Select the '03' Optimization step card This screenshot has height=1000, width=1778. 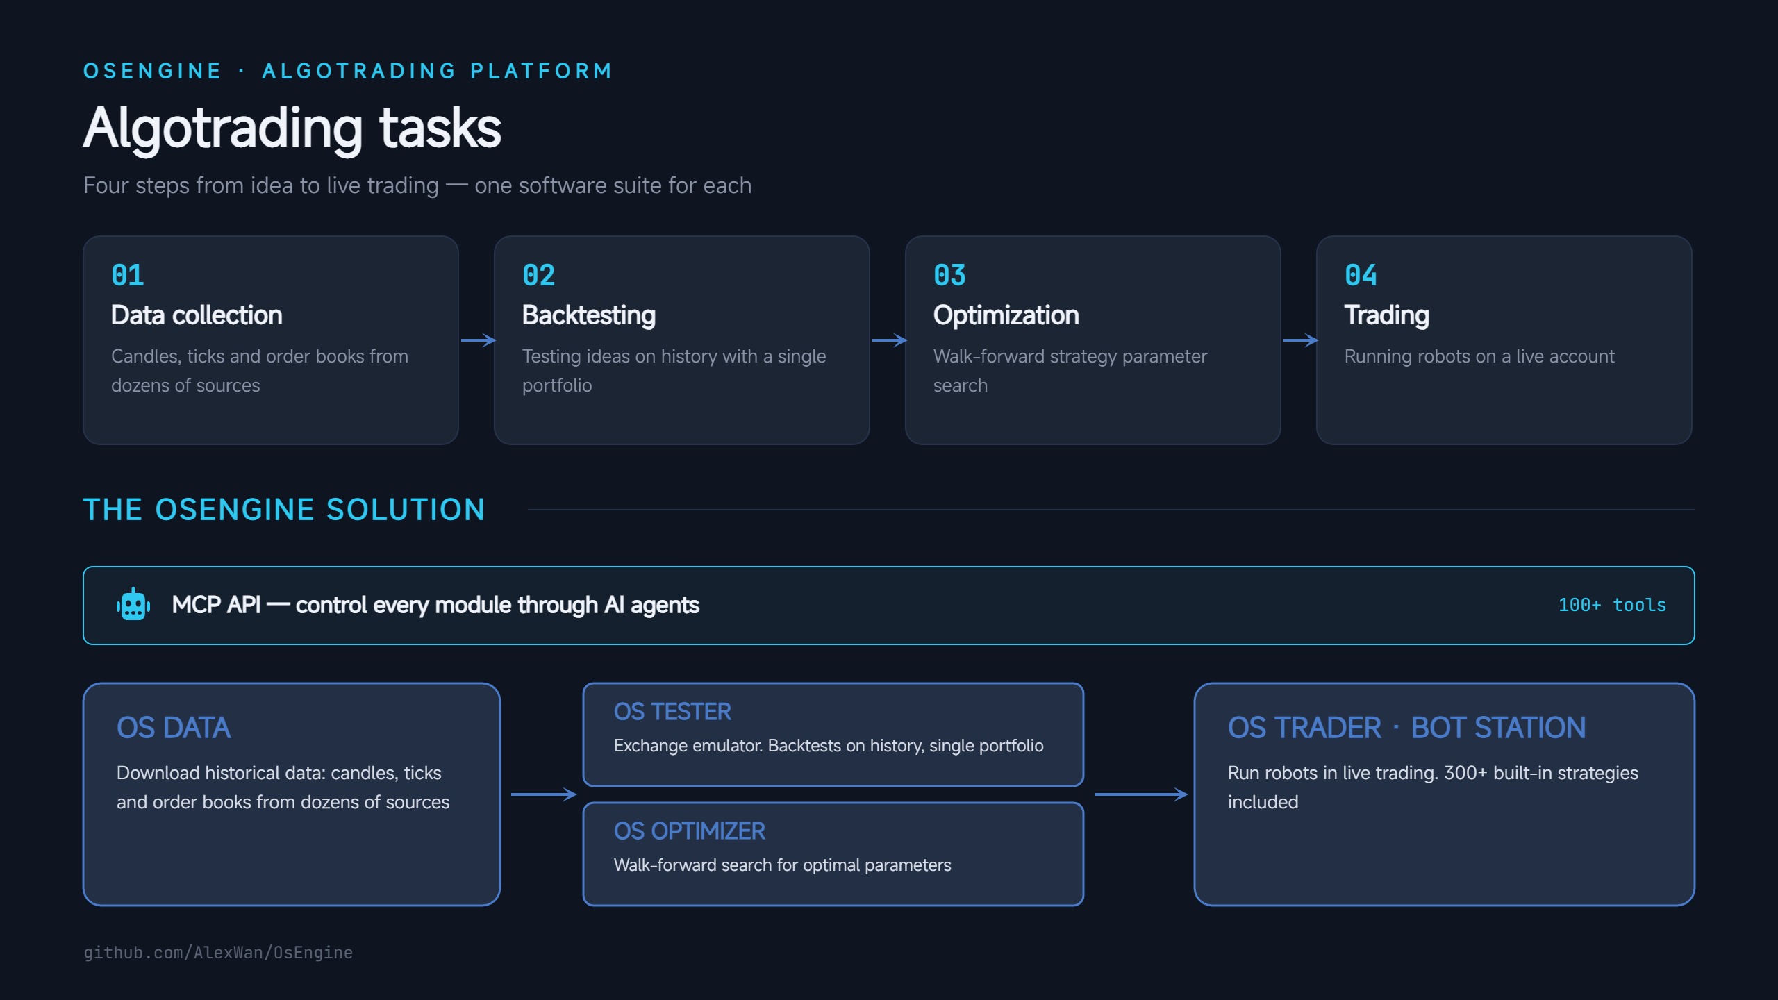pos(1093,340)
